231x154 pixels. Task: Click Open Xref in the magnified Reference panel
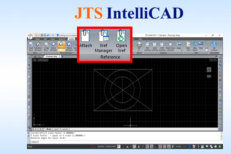(x=121, y=41)
